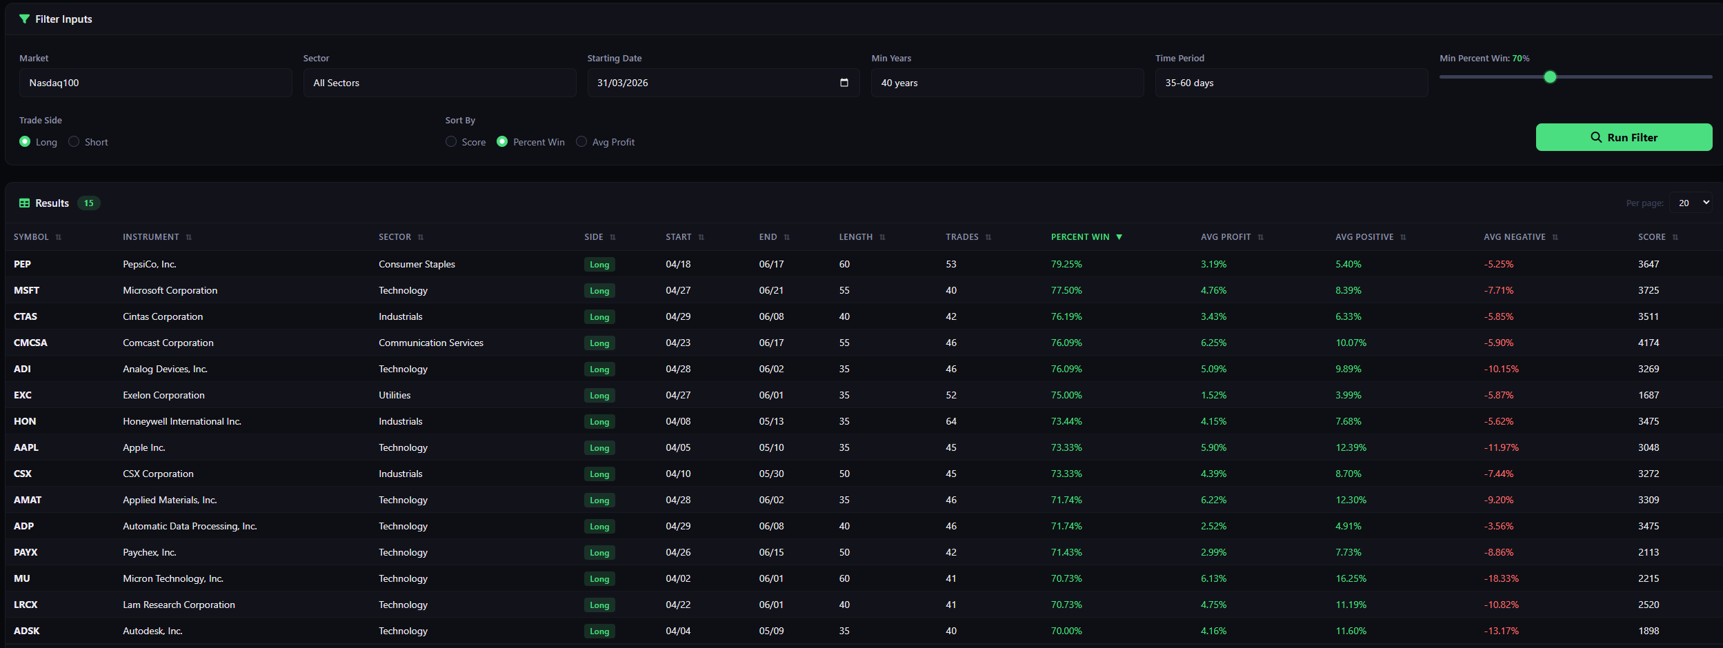
Task: Change the per page count dropdown
Action: click(x=1692, y=203)
